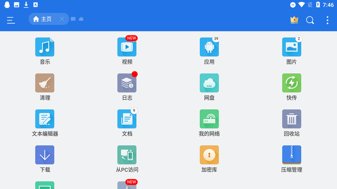Open the three-dot overflow menu

(x=327, y=20)
